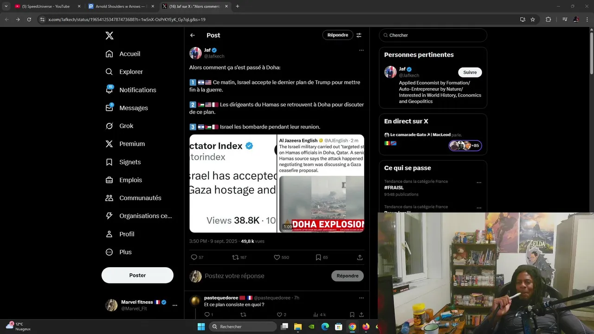Open Grok from the sidebar
Screen dimensions: 594x334
pyautogui.click(x=119, y=126)
